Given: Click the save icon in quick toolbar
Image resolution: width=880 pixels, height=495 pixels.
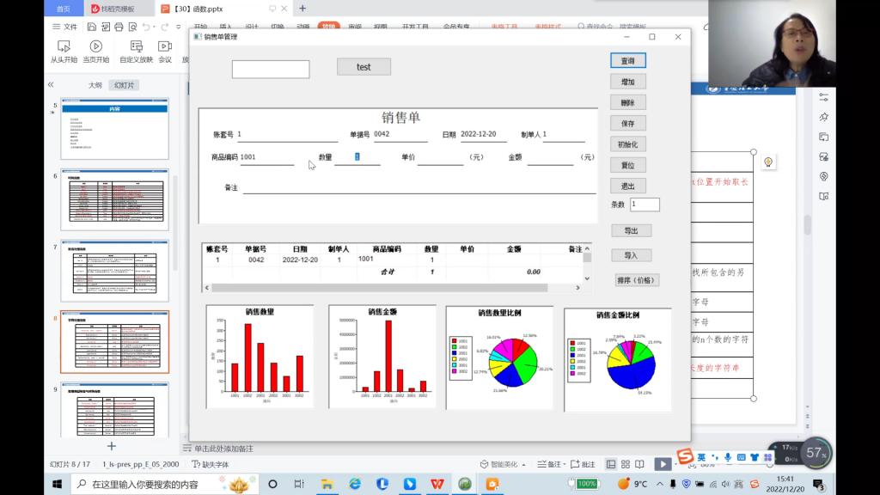Looking at the screenshot, I should (x=90, y=27).
